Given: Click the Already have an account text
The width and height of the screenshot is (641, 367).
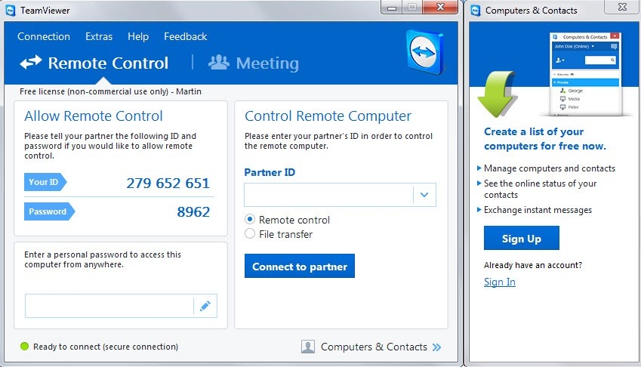Looking at the screenshot, I should point(533,265).
